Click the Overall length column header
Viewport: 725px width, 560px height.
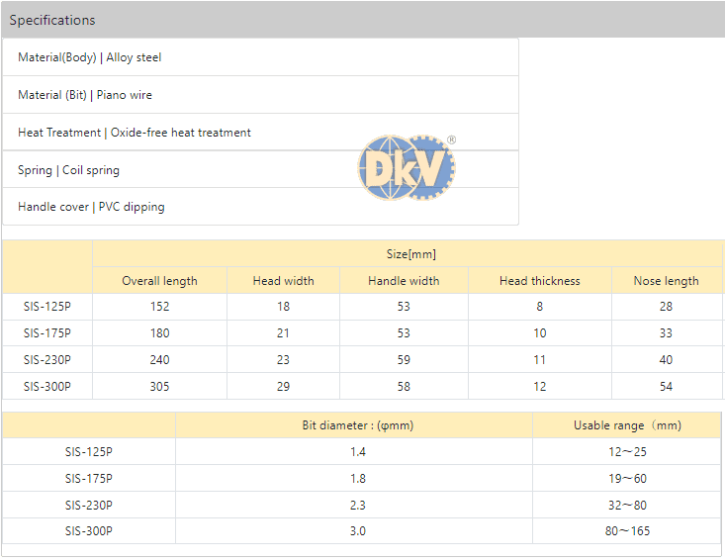(159, 281)
